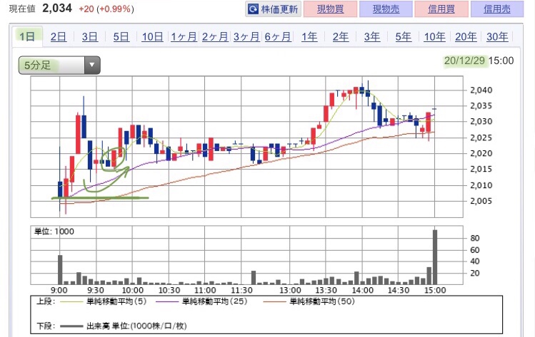
Task: Click the 13:00 time axis label
Action: coord(290,291)
